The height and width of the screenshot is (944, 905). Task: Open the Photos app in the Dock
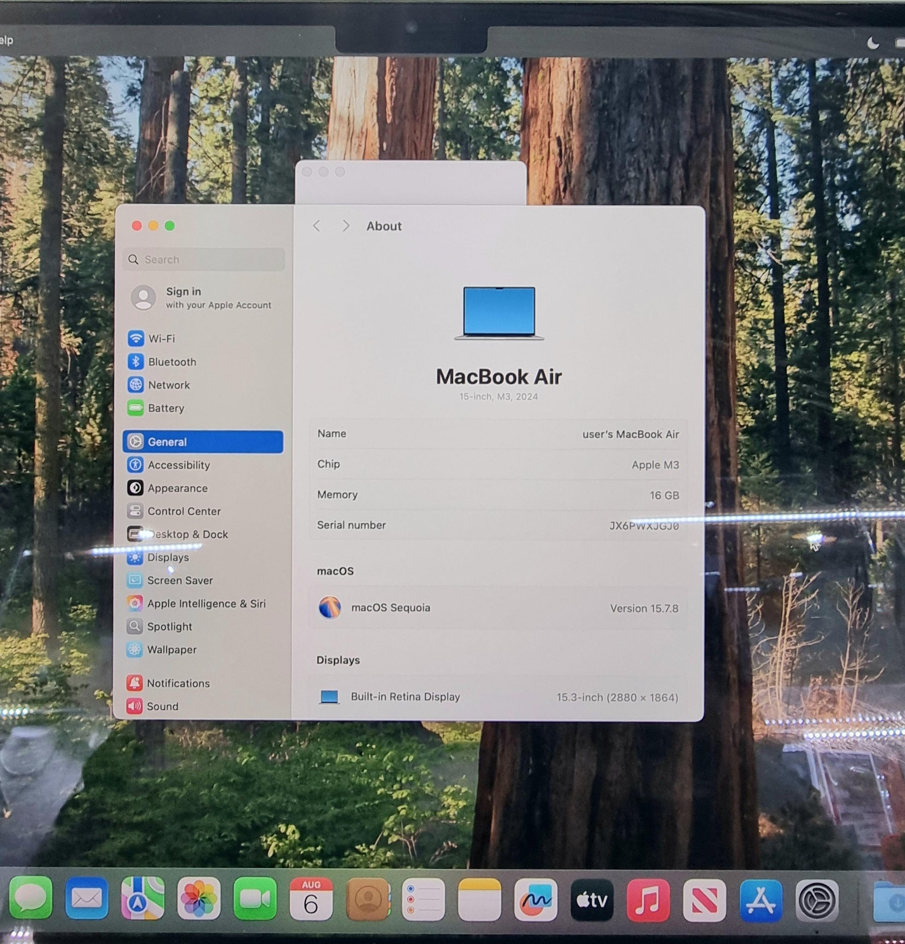(199, 898)
